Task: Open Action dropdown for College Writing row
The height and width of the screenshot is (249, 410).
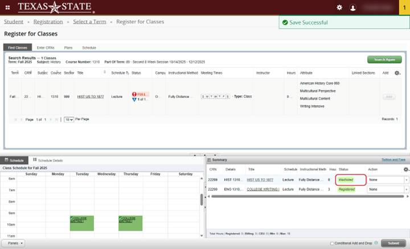Action: click(388, 189)
